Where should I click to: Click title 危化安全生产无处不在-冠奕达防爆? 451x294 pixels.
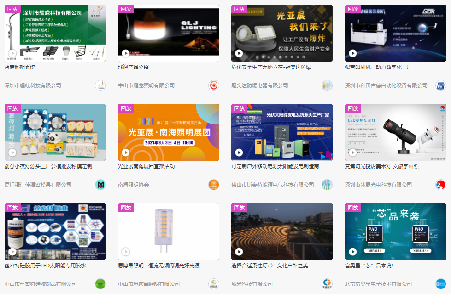271,67
